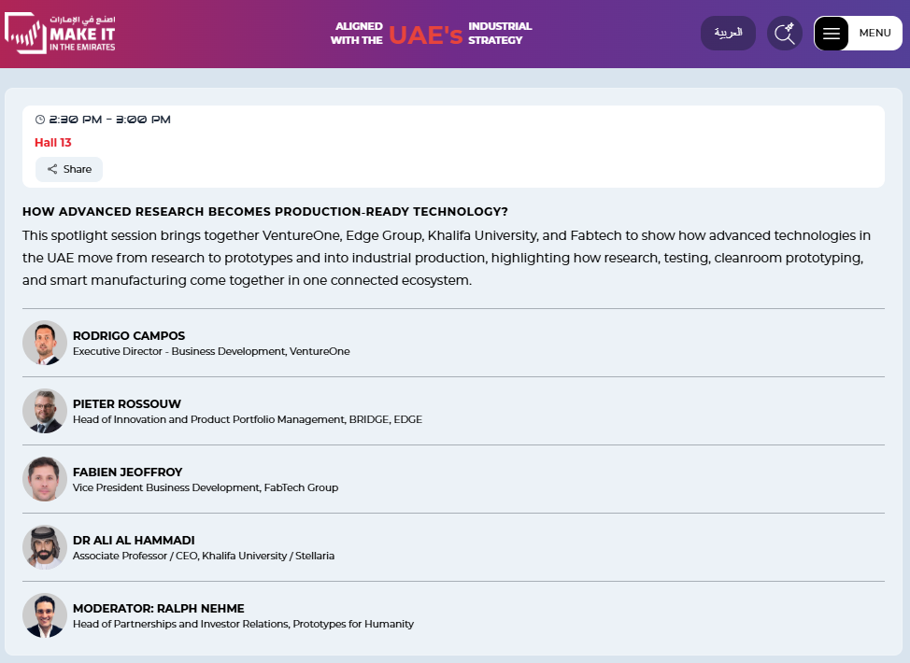Open the hamburger MENU button
The height and width of the screenshot is (663, 910).
click(858, 33)
